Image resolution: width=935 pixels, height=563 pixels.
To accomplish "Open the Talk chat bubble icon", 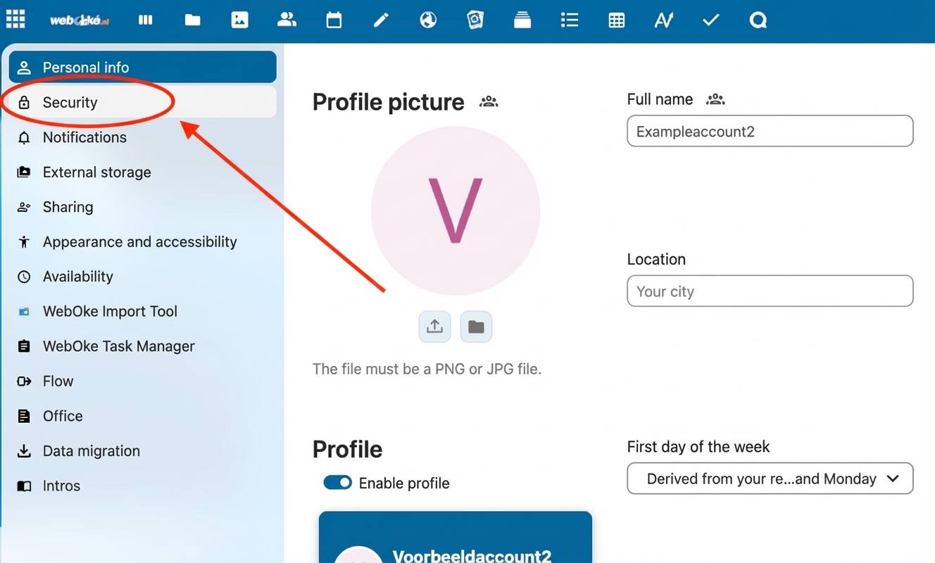I will click(x=758, y=20).
